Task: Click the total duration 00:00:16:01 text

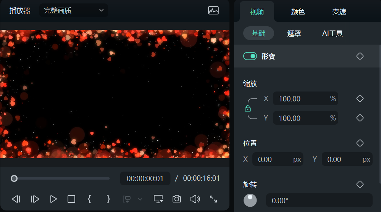Action: click(x=201, y=178)
